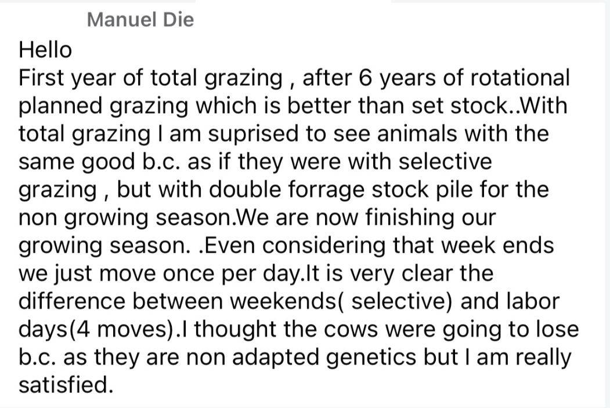610x408 pixels.
Task: Click the greeting word "Hello"
Action: 45,49
